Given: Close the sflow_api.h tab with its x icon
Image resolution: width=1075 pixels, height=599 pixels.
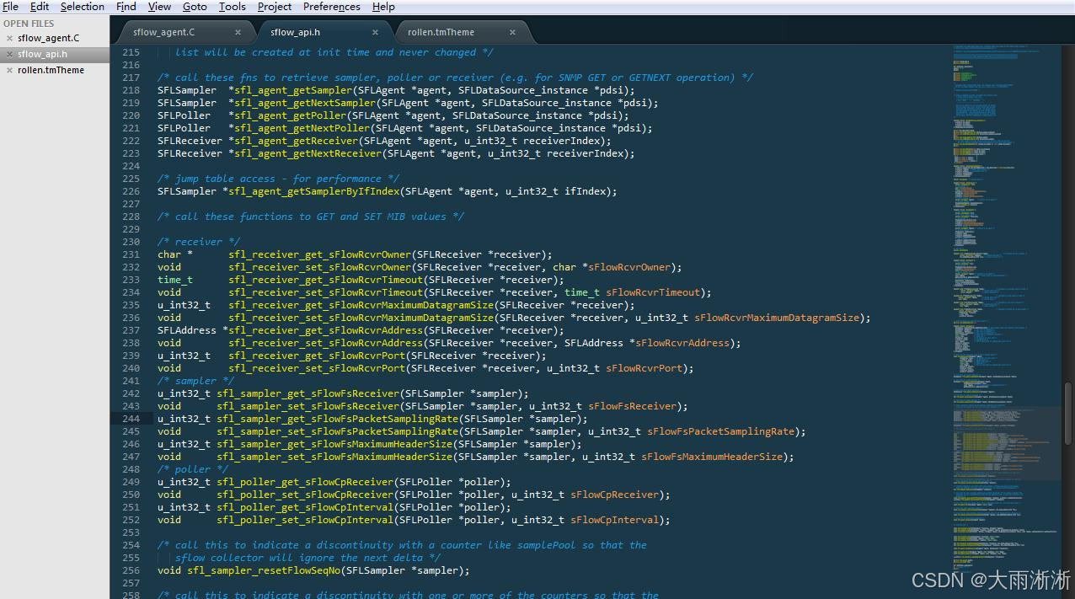Looking at the screenshot, I should click(376, 31).
